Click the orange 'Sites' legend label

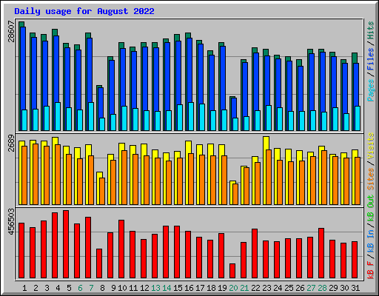(x=371, y=179)
